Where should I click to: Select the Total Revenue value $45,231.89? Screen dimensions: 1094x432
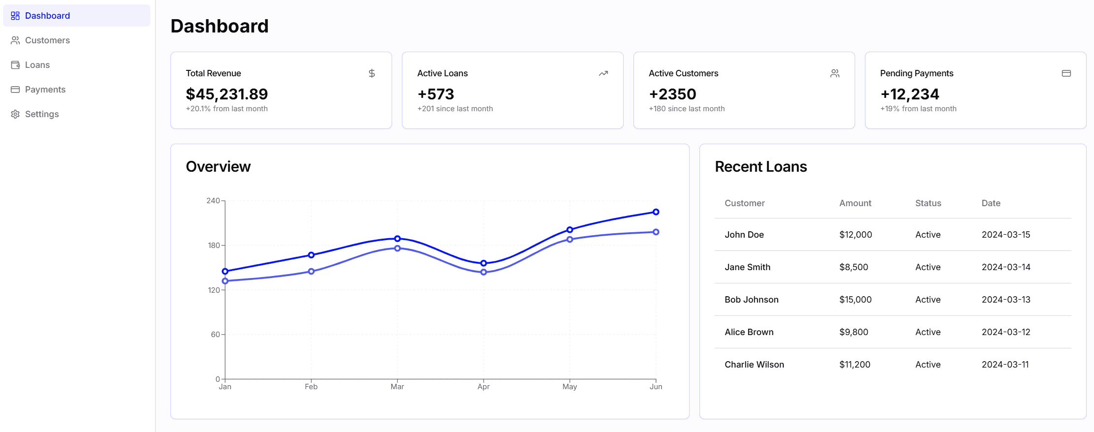227,94
